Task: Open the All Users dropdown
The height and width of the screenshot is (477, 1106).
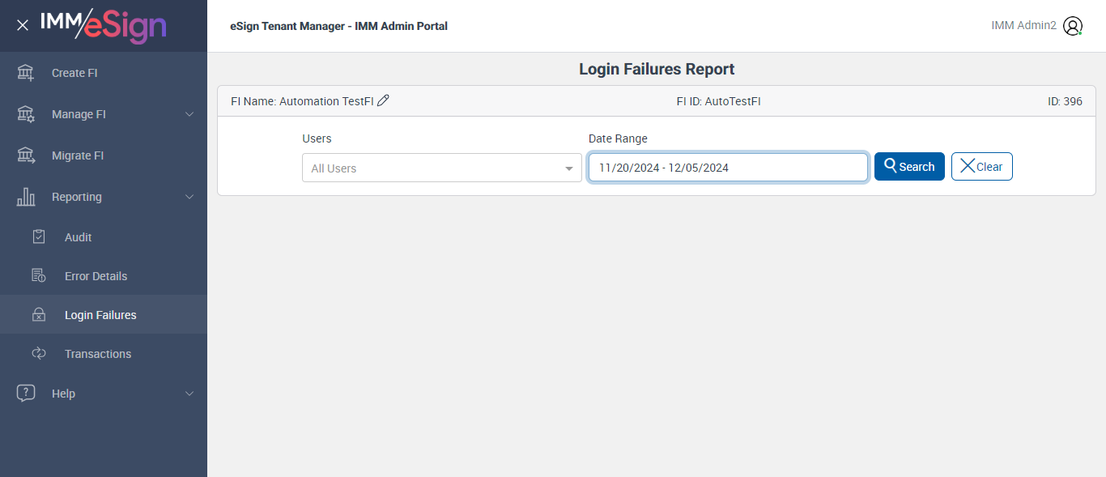Action: coord(441,168)
